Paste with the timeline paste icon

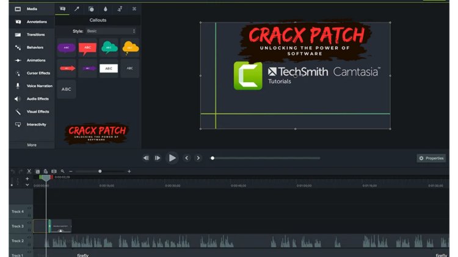(46, 171)
